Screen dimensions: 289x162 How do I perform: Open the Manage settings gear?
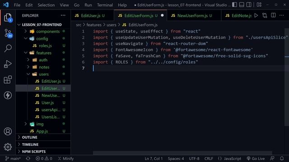tap(8, 147)
